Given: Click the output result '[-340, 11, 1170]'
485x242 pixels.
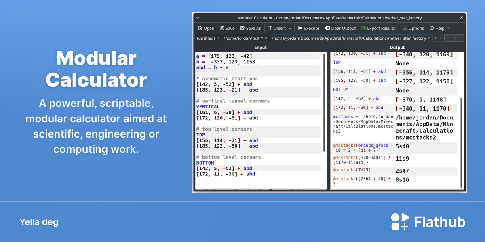Looking at the screenshot, I should click(422, 108).
